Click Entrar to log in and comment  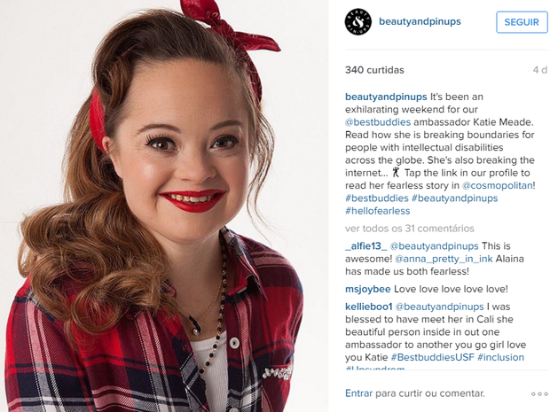click(358, 393)
